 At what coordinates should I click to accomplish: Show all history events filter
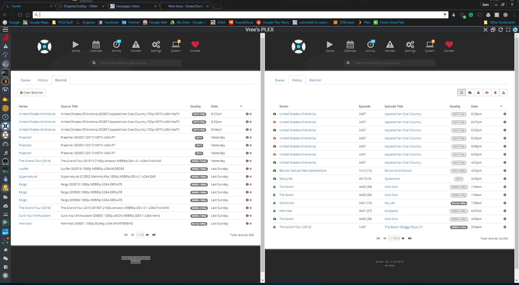coord(461,93)
